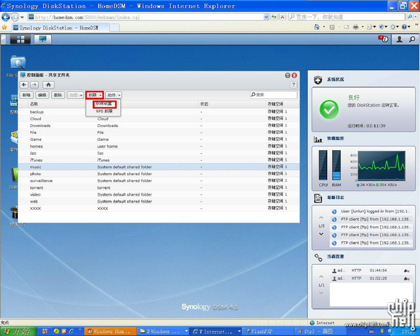The width and height of the screenshot is (420, 336).
Task: Select the iTunes shared folder row
Action: pyautogui.click(x=159, y=160)
